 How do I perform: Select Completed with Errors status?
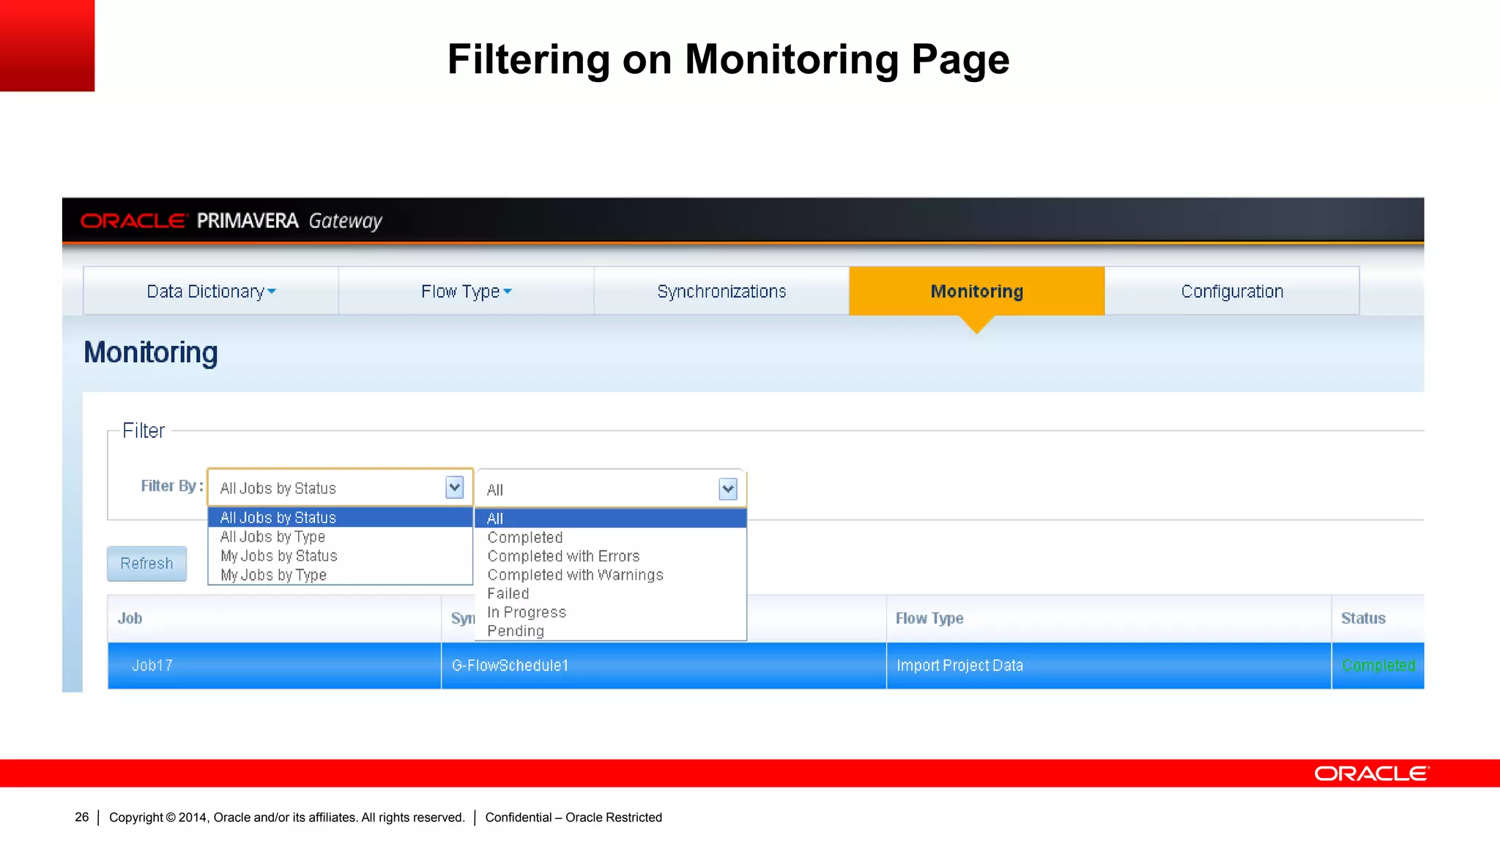pos(610,556)
